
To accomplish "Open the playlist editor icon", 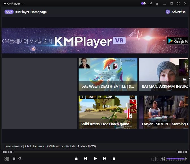I will pos(14,158).
